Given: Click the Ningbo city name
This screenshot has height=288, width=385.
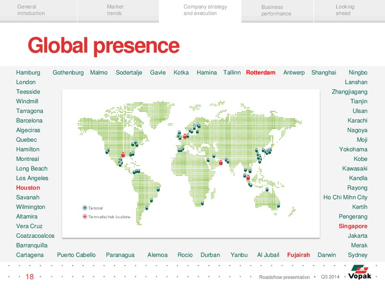Looking at the screenshot, I should point(358,72).
